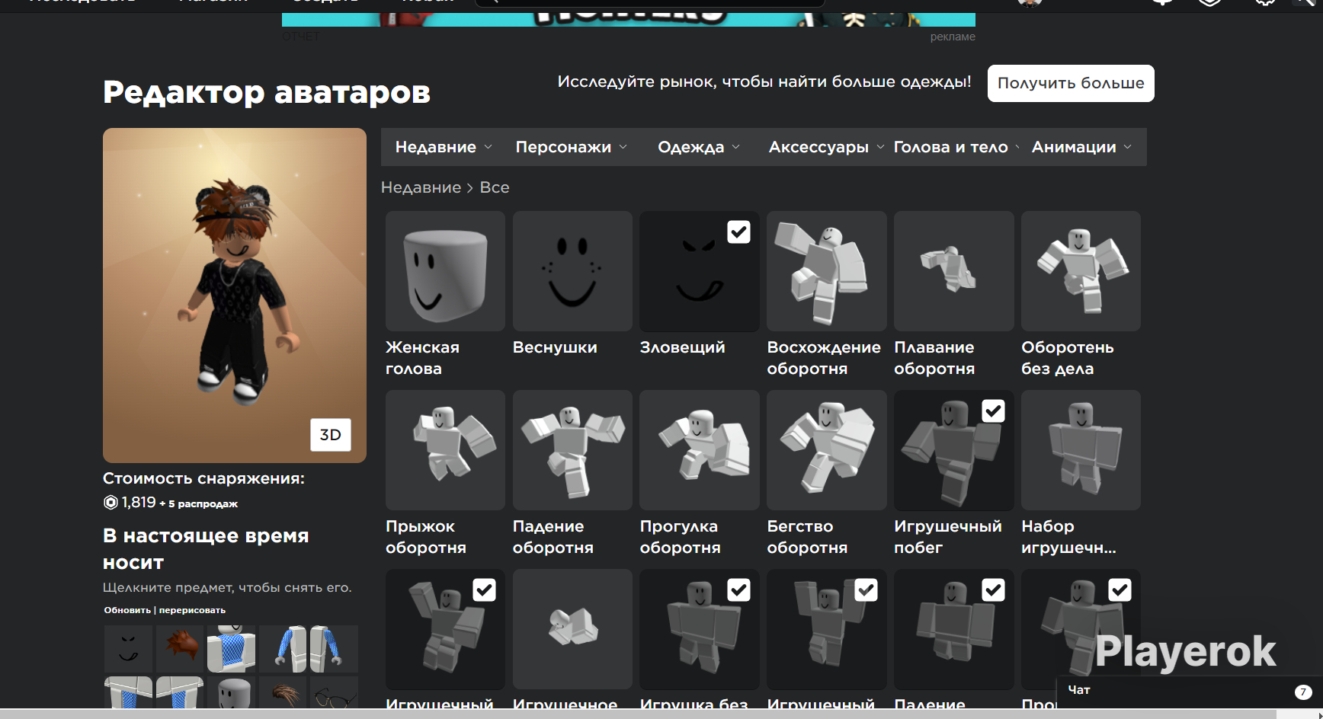Remove the worn sinister face item
Screen dimensions: 1323x719
tap(129, 648)
